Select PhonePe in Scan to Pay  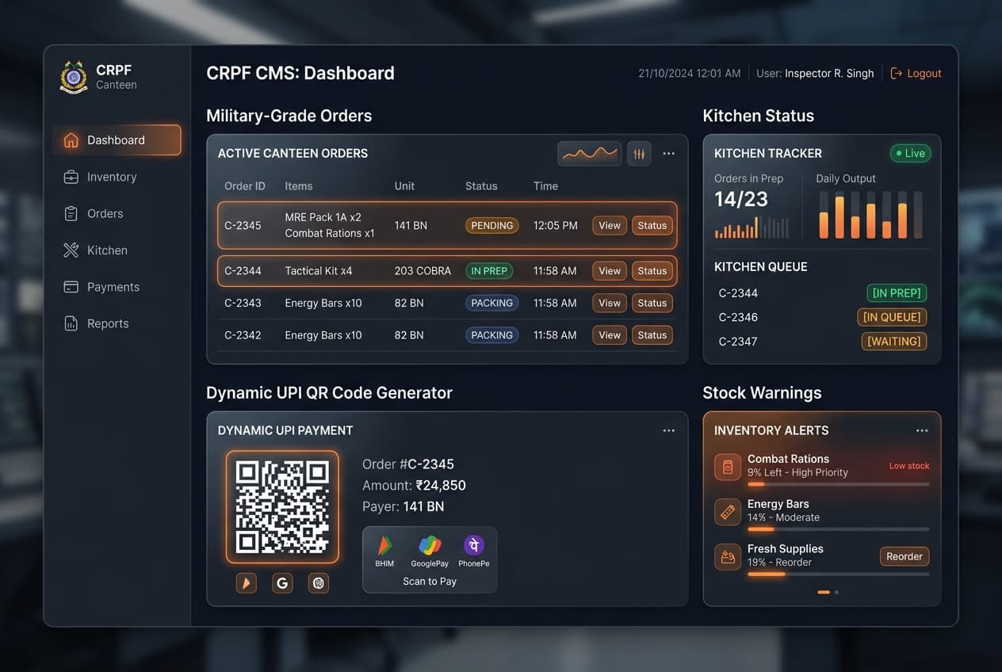point(474,552)
